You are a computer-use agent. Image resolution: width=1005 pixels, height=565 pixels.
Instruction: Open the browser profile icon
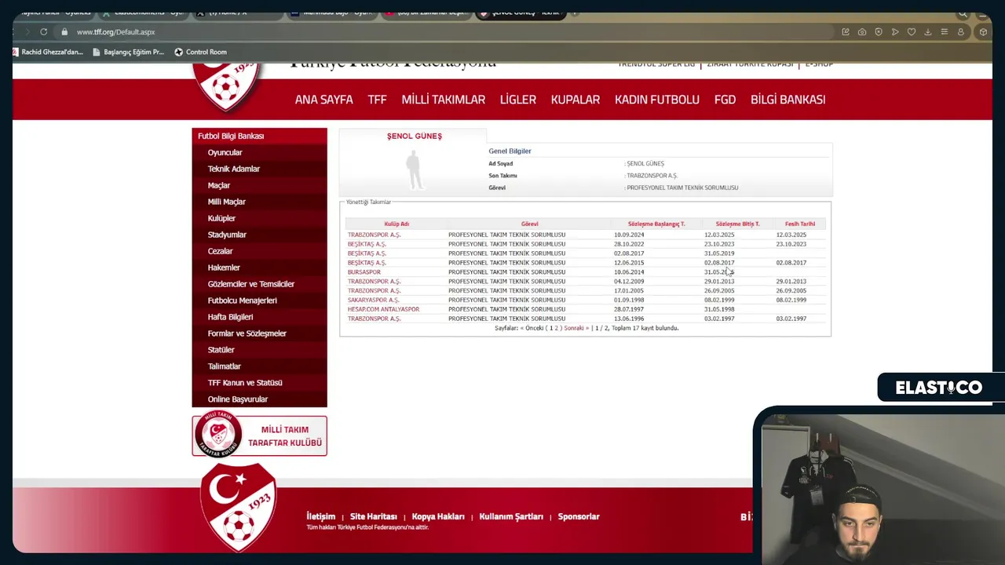point(961,32)
